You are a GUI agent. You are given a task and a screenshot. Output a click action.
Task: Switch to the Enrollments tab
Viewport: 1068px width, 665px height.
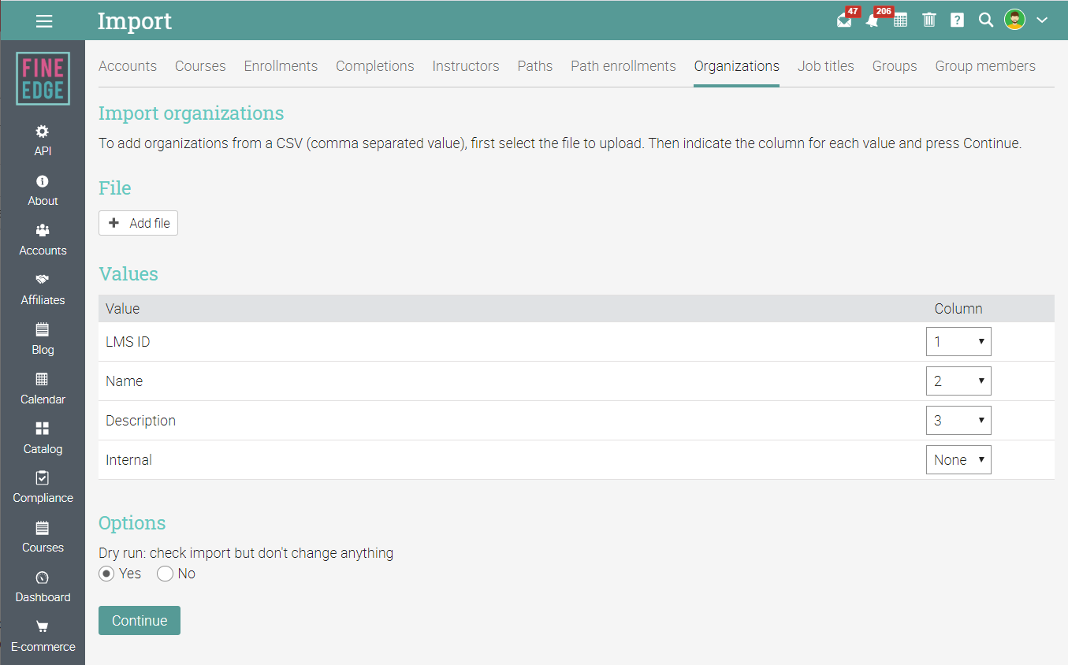coord(281,66)
